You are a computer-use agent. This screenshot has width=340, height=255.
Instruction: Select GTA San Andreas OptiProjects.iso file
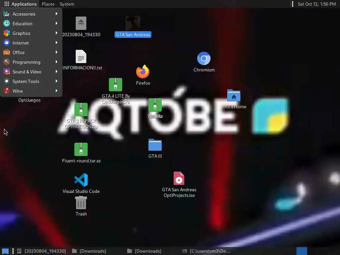pos(179,178)
